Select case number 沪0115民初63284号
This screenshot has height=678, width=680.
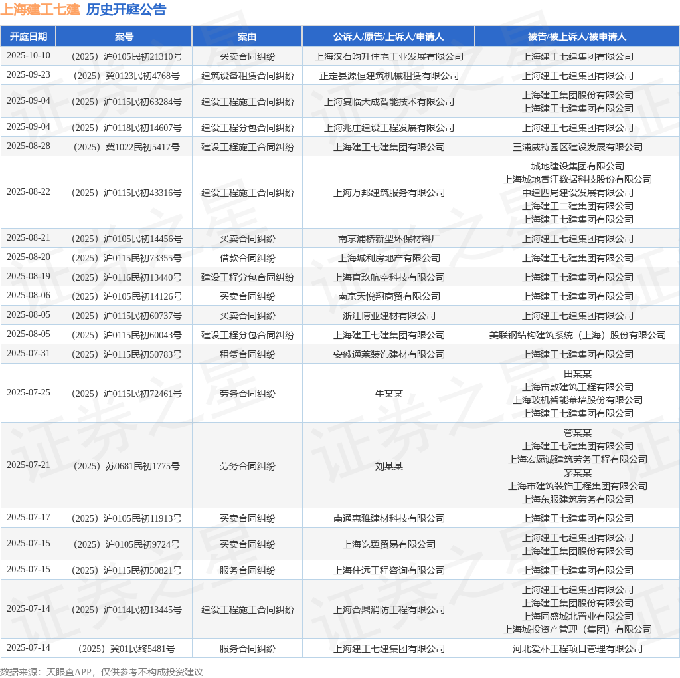127,102
